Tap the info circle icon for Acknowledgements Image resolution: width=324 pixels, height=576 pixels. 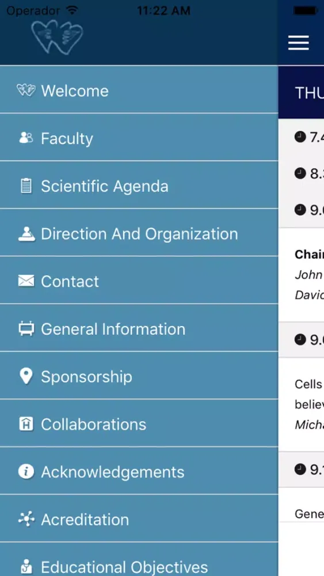click(x=26, y=472)
